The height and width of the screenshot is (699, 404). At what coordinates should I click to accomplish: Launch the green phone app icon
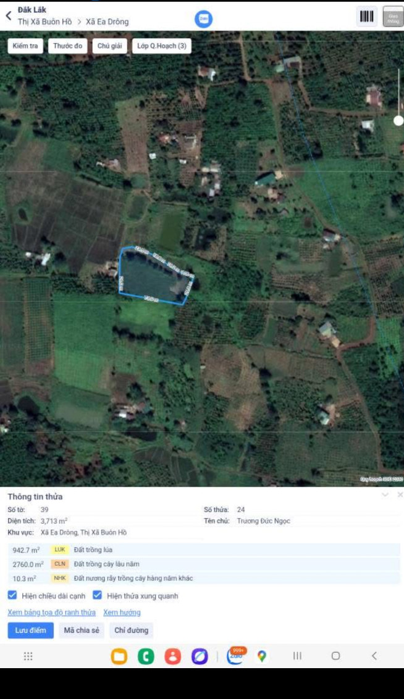pos(146,656)
